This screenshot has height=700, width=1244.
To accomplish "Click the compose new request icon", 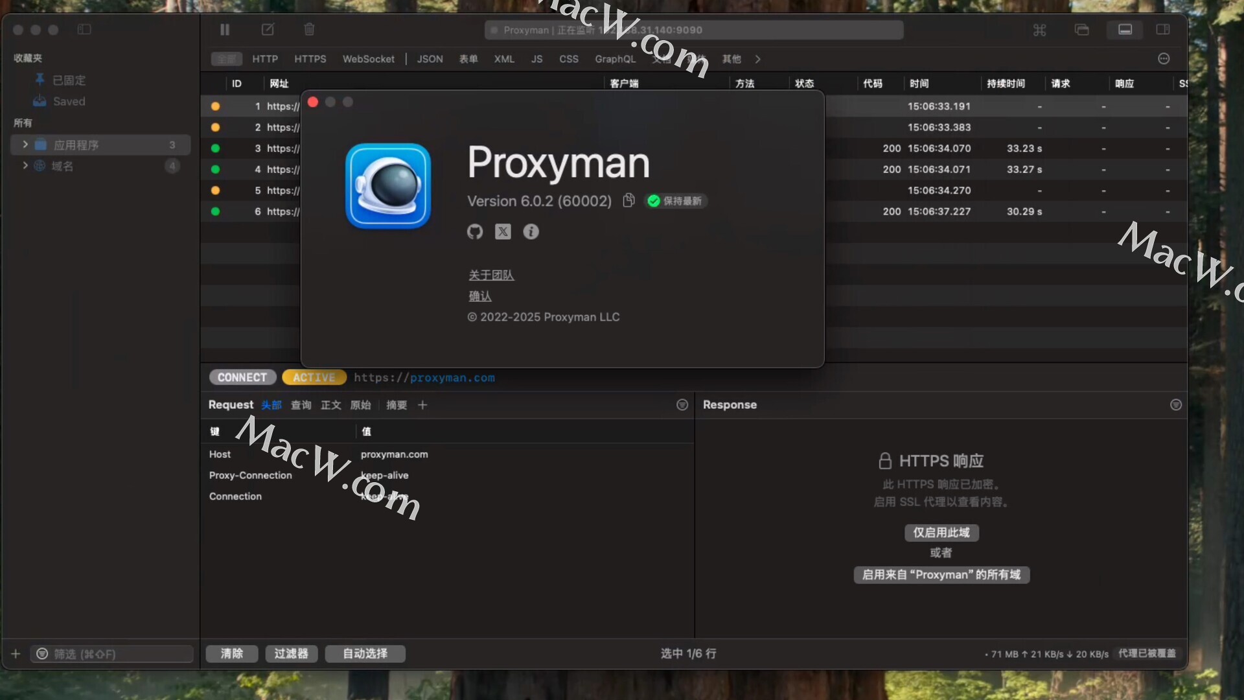I will (268, 30).
